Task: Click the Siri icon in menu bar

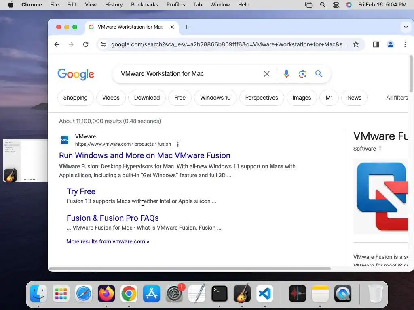Action: pyautogui.click(x=349, y=5)
